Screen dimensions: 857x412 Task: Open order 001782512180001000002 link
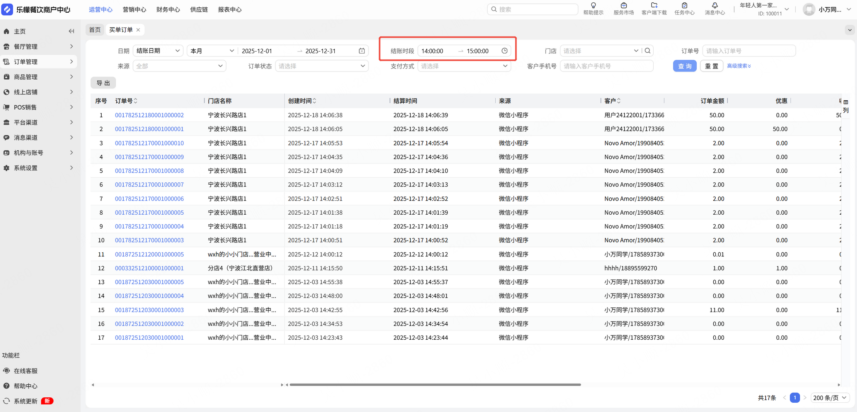tap(149, 115)
